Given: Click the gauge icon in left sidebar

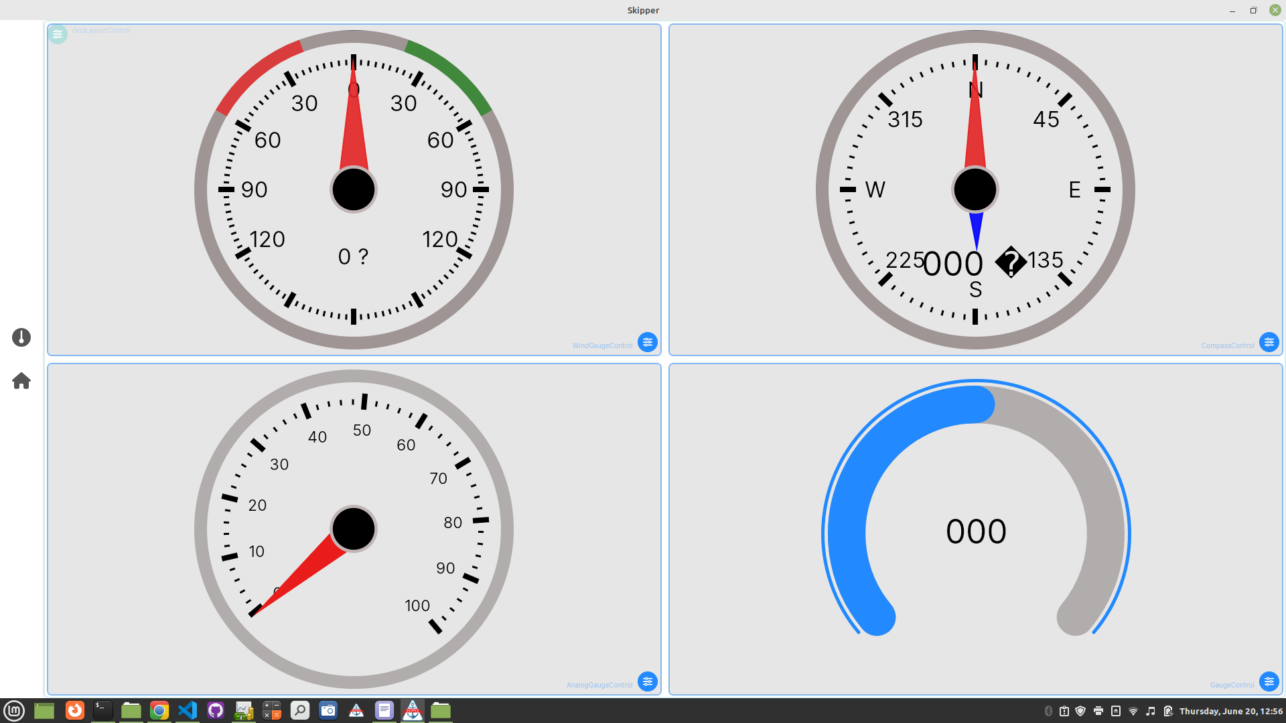Looking at the screenshot, I should [x=21, y=337].
